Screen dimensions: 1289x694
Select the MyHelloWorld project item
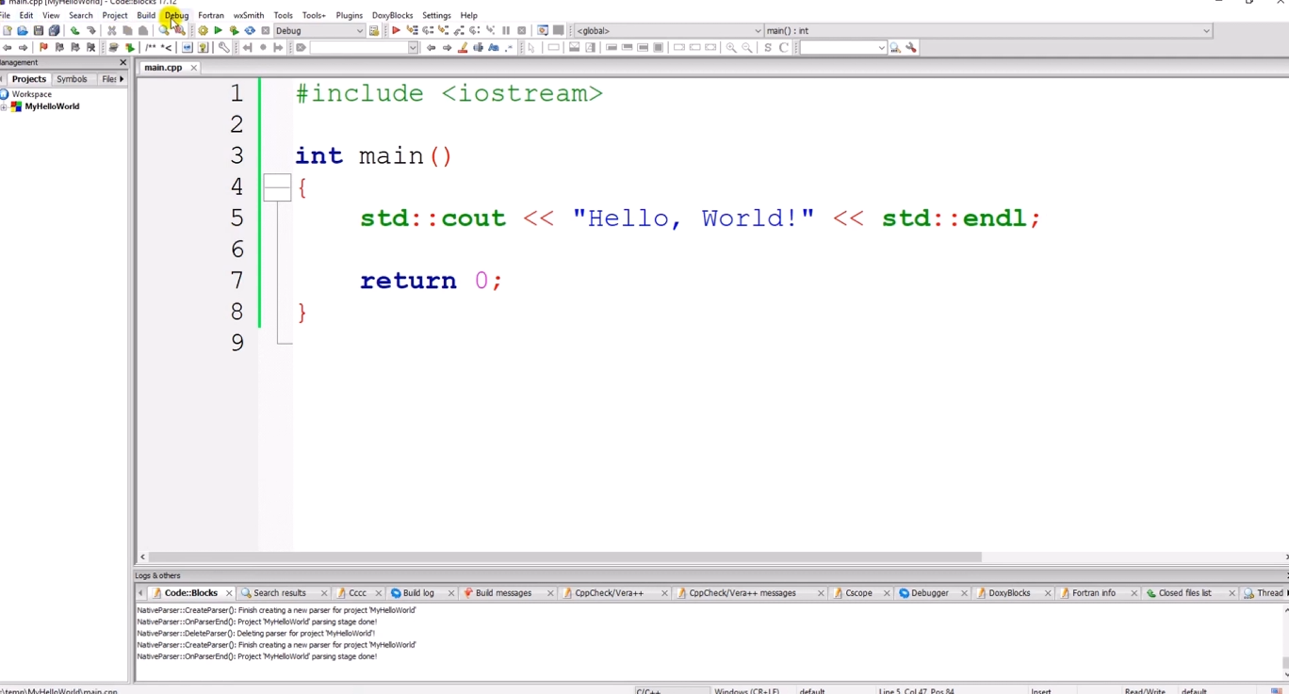point(52,107)
